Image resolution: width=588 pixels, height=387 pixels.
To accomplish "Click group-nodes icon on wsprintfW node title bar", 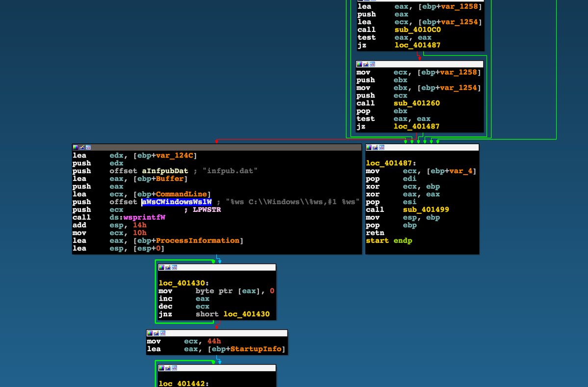I will pos(87,147).
